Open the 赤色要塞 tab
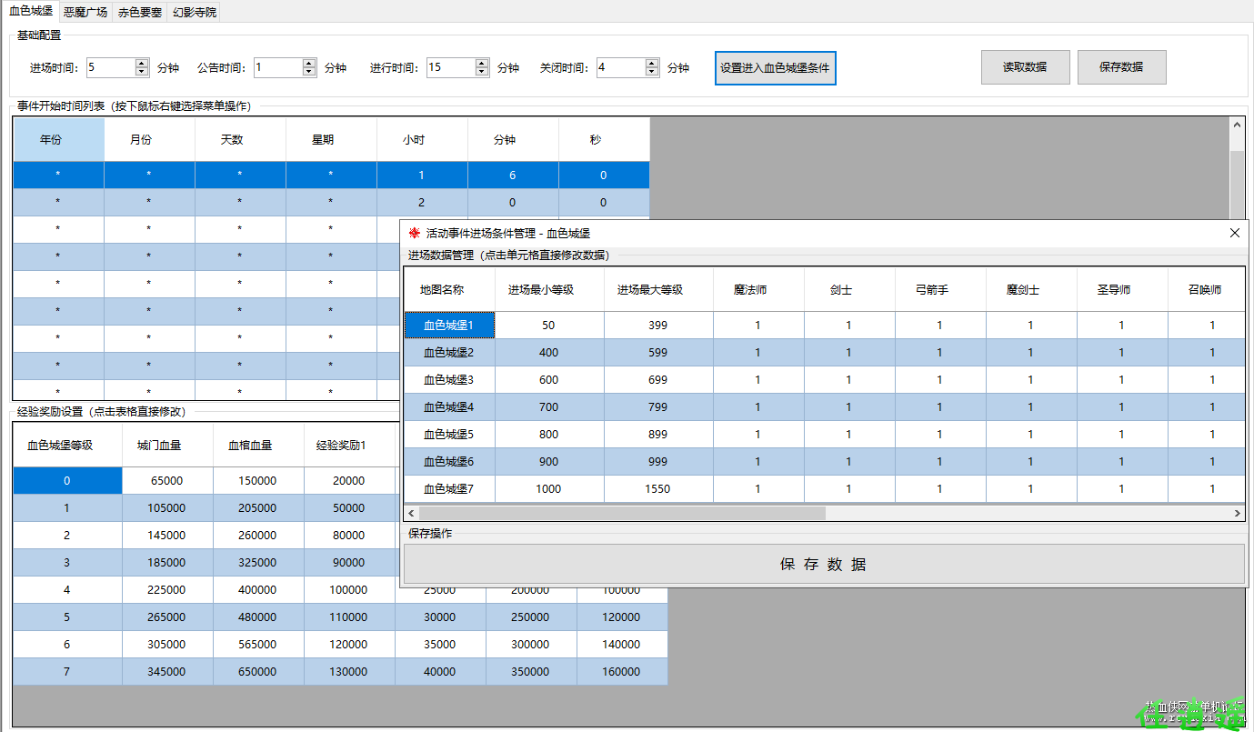This screenshot has height=732, width=1254. (140, 13)
